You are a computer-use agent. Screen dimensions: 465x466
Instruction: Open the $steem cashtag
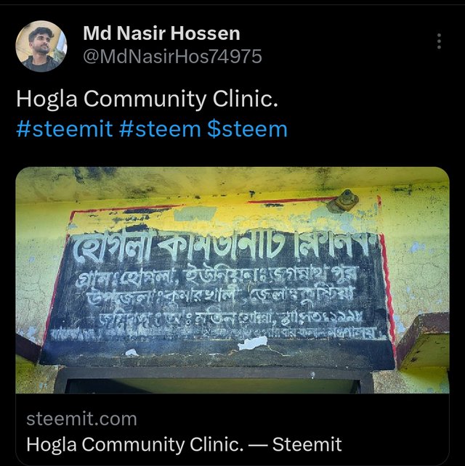[x=247, y=129]
